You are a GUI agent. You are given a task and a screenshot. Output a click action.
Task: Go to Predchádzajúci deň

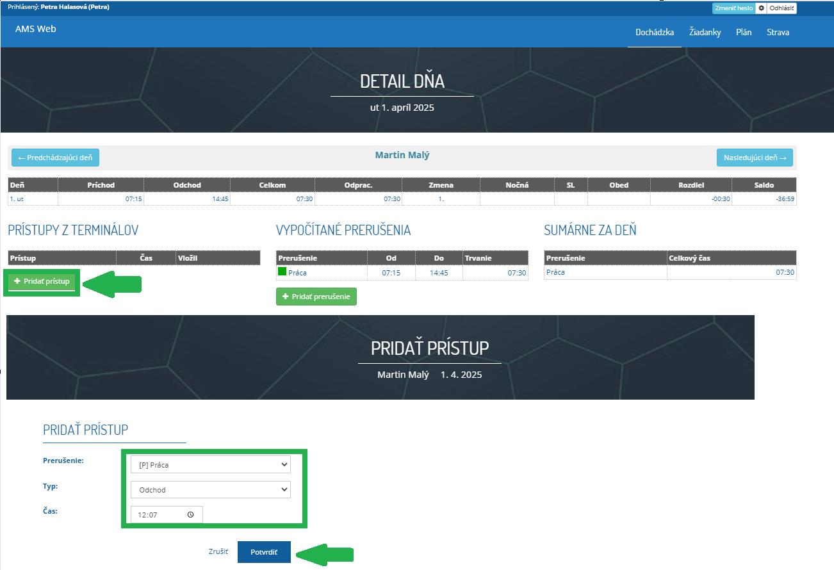54,157
